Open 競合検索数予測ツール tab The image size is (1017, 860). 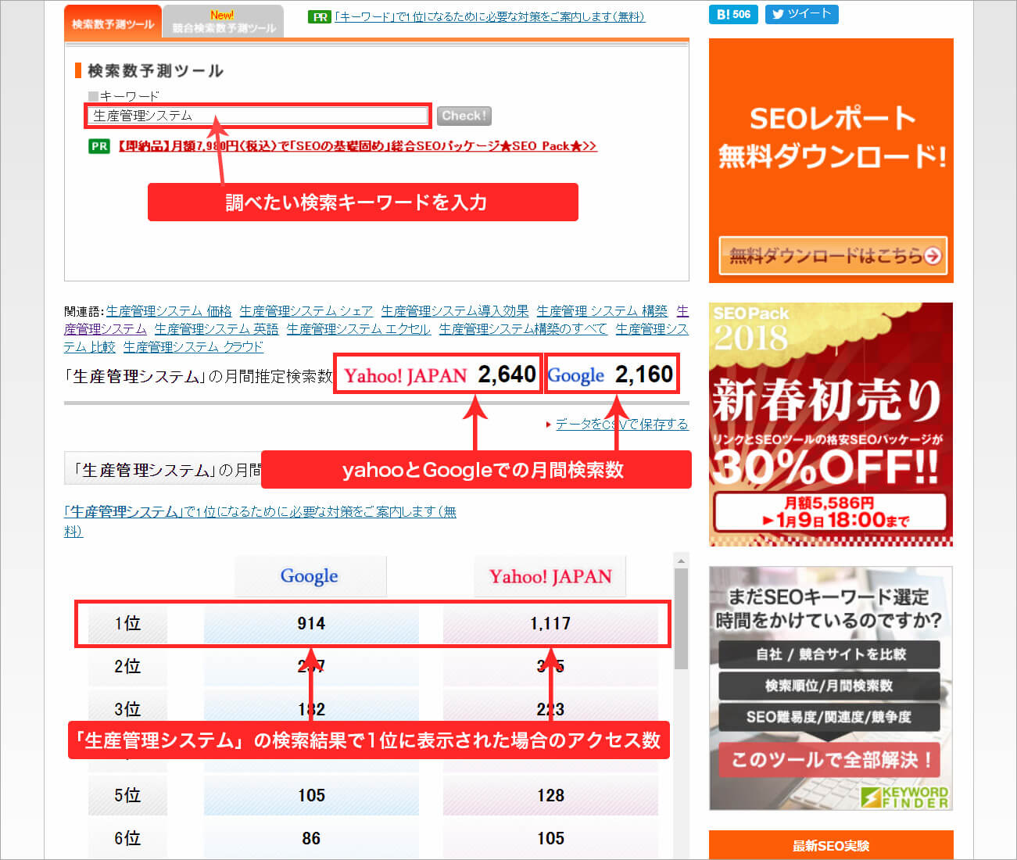(224, 22)
